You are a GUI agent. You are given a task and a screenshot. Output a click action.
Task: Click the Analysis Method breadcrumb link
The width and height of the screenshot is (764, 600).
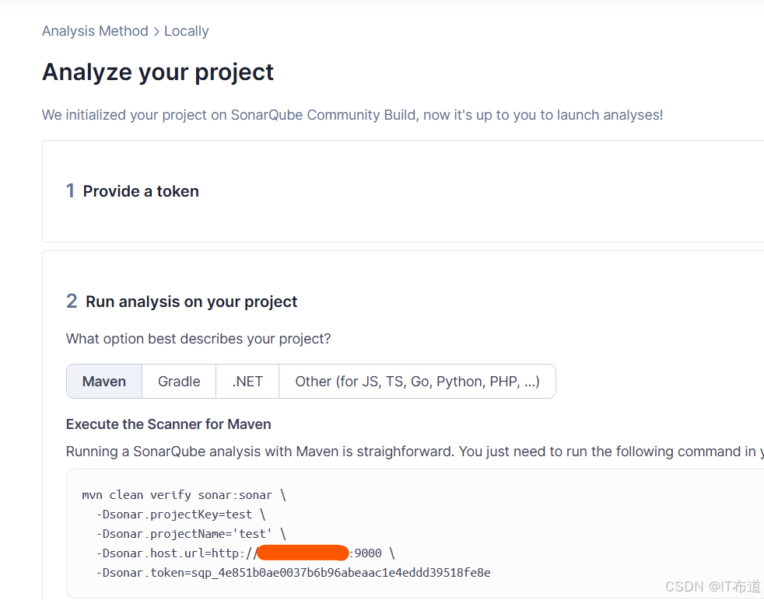click(95, 31)
